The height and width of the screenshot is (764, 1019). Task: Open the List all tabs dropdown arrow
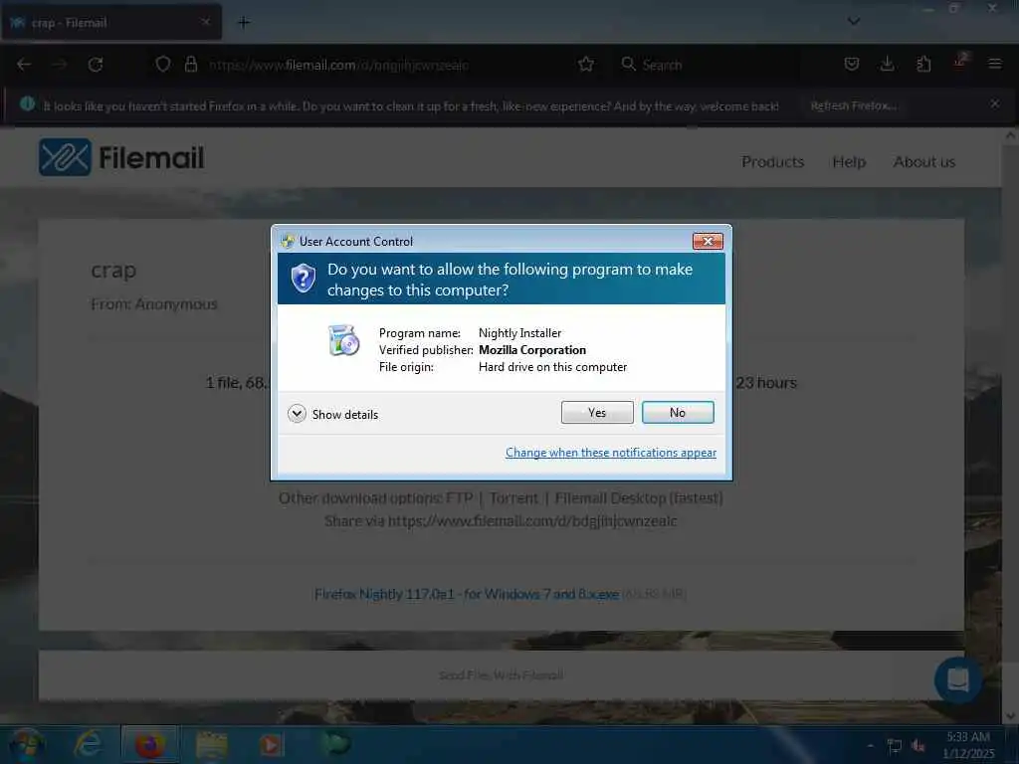pos(854,22)
